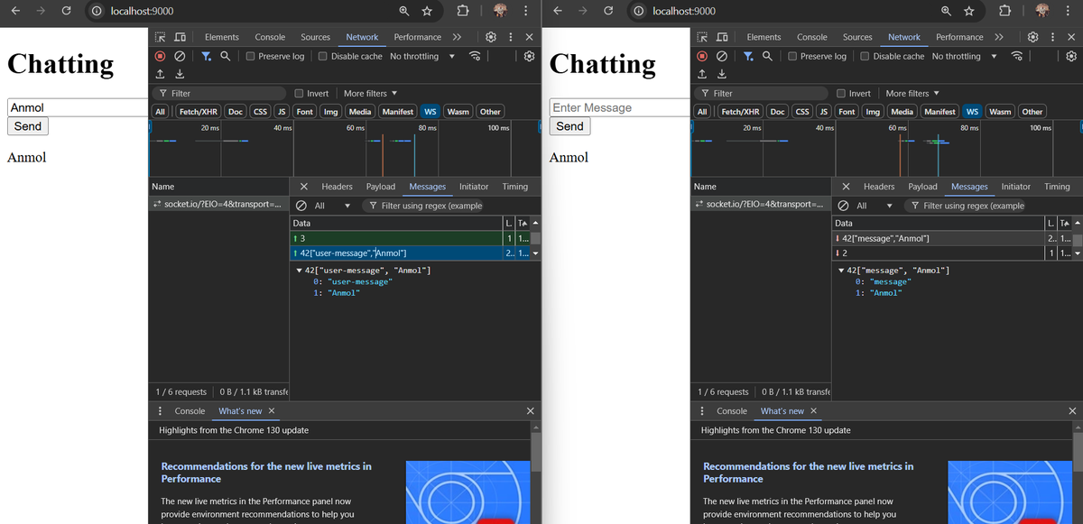This screenshot has width=1083, height=524.
Task: Show more DevTools tabs chevron in left window
Action: click(457, 37)
